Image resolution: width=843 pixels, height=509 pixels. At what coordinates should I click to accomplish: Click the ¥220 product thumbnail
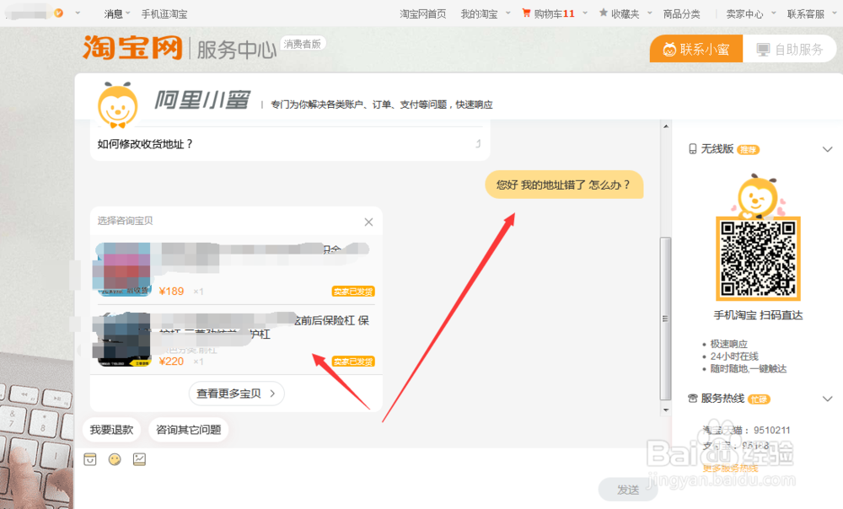pyautogui.click(x=122, y=339)
